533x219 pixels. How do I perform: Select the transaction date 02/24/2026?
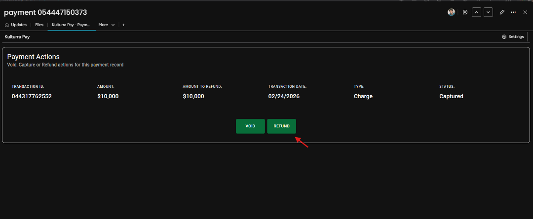284,96
